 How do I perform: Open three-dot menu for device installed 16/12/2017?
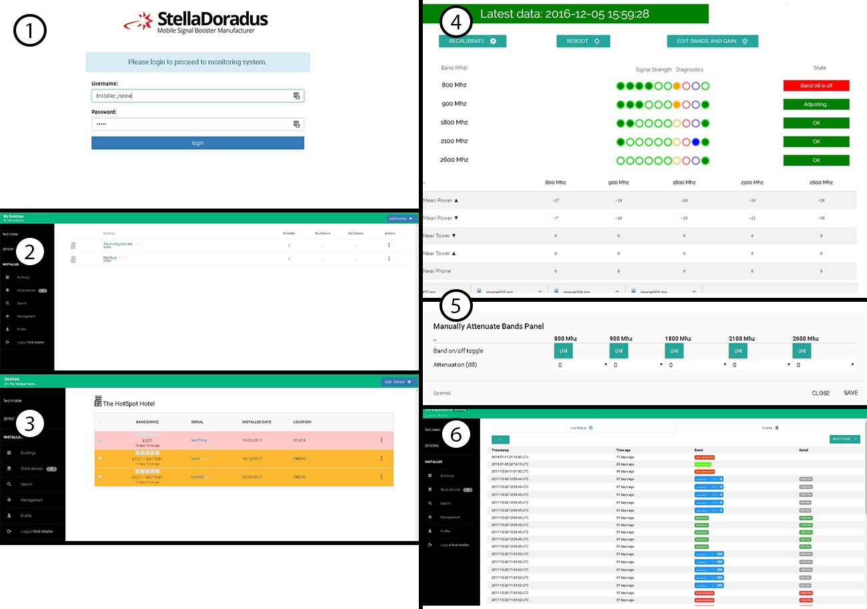click(x=381, y=458)
